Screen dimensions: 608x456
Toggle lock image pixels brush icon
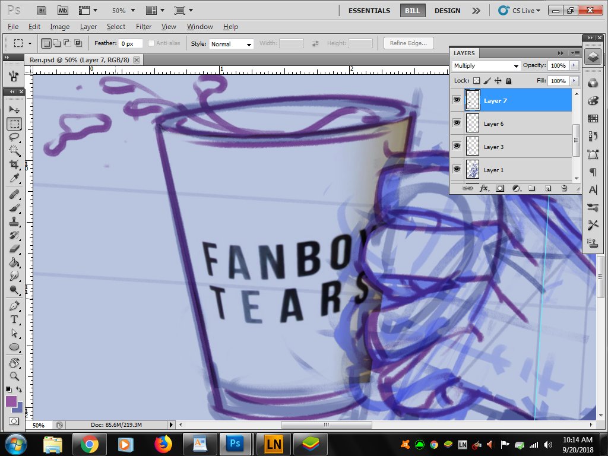487,81
